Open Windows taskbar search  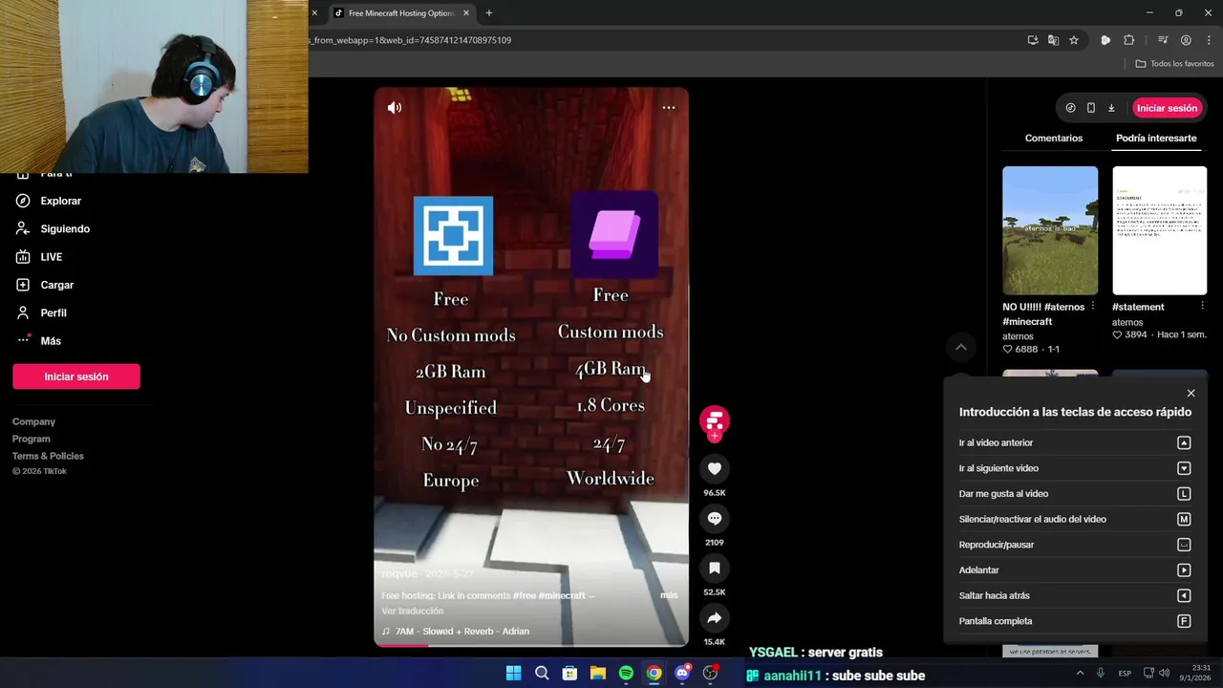click(542, 673)
